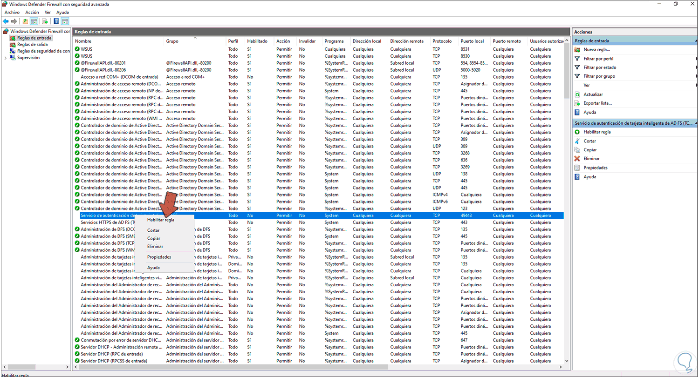Image resolution: width=699 pixels, height=377 pixels.
Task: Select the Conmutación por error de servidor DHCP rule
Action: 318,340
